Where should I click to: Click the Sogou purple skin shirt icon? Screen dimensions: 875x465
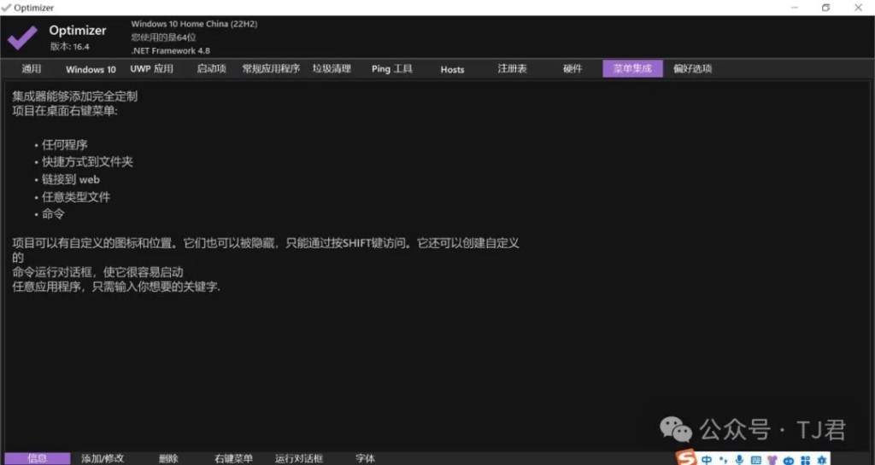(772, 460)
